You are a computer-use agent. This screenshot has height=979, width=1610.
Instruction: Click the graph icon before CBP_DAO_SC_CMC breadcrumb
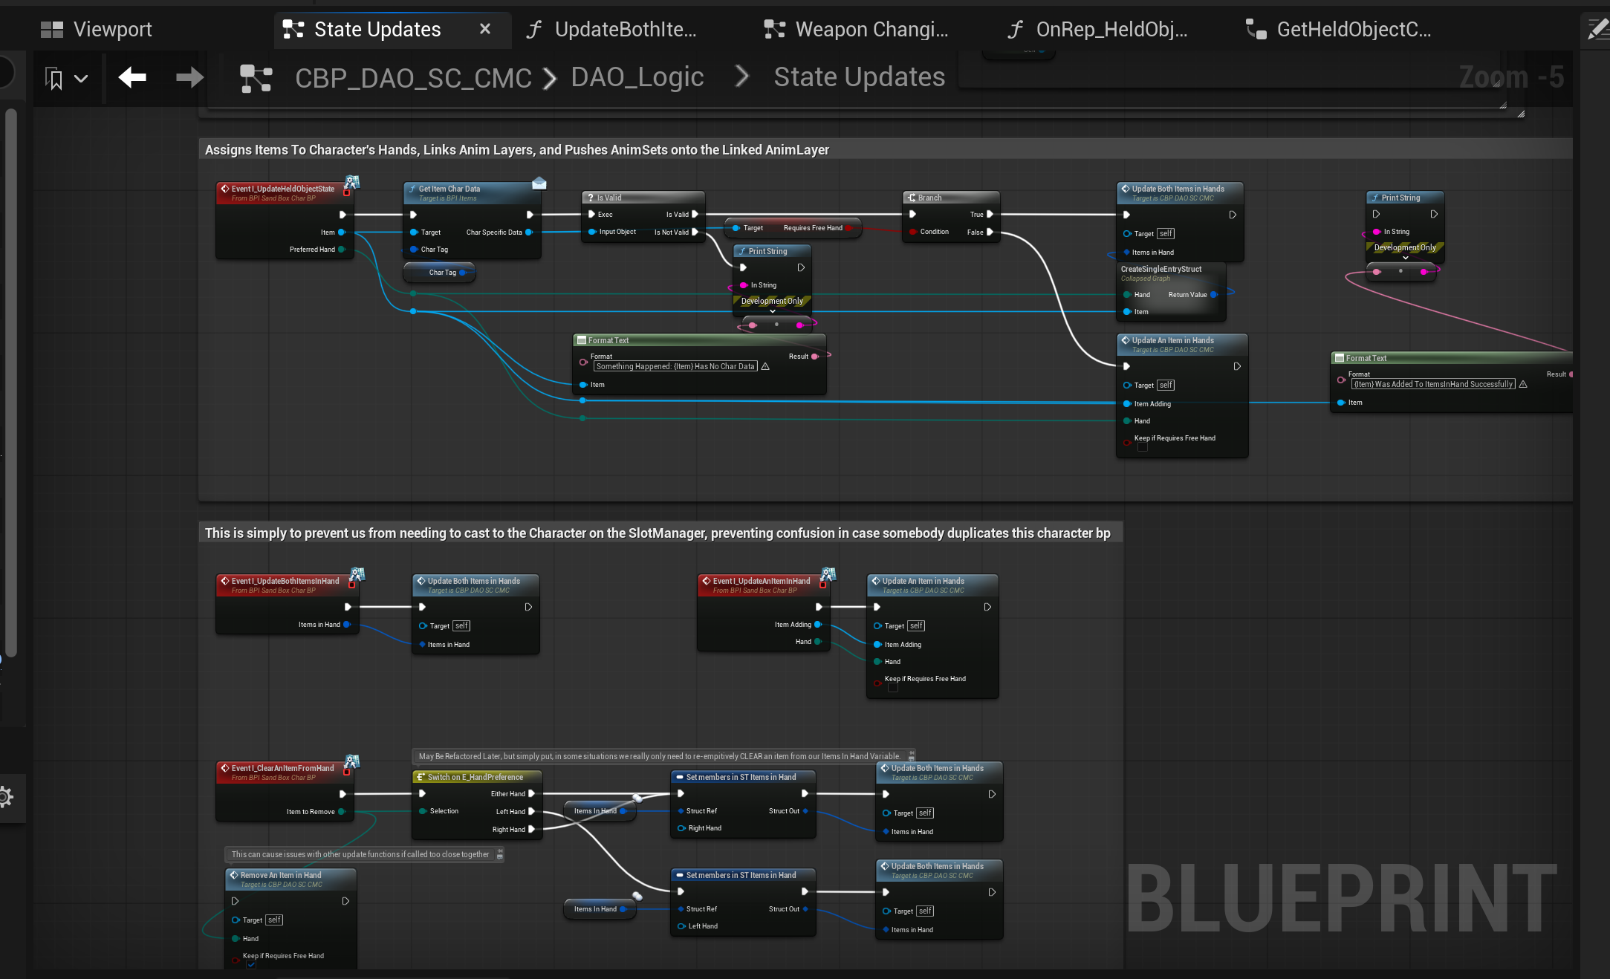pyautogui.click(x=256, y=78)
